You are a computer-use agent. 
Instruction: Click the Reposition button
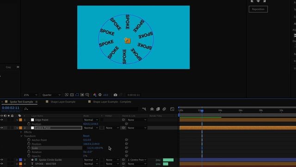point(258,9)
